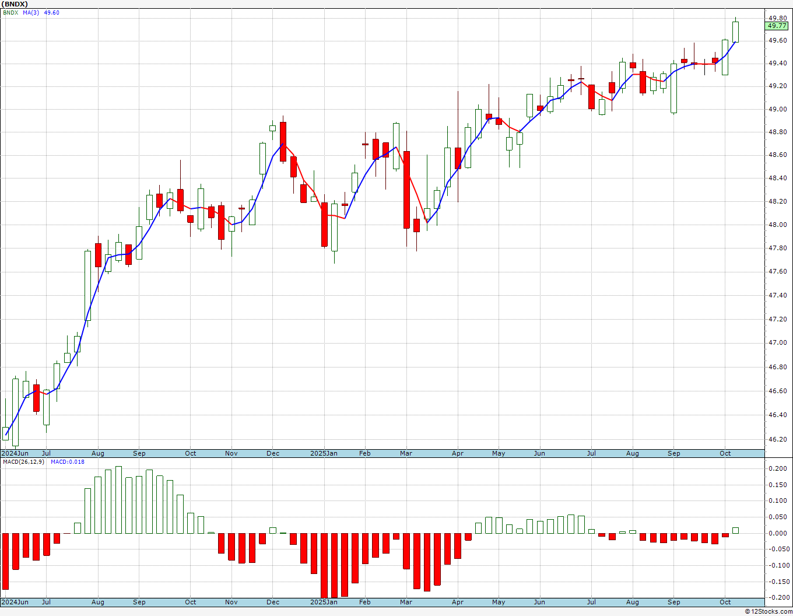Click the first deep red MACD bar at June 2024
793x616 pixels.
point(5,561)
